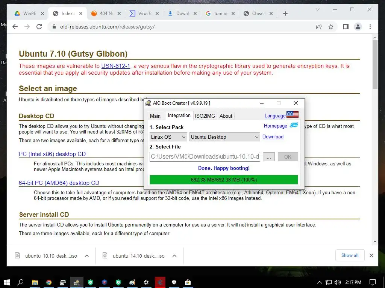Image resolution: width=385 pixels, height=288 pixels.
Task: Click the AIO Boot Creator taskbar icon
Action: (77, 282)
